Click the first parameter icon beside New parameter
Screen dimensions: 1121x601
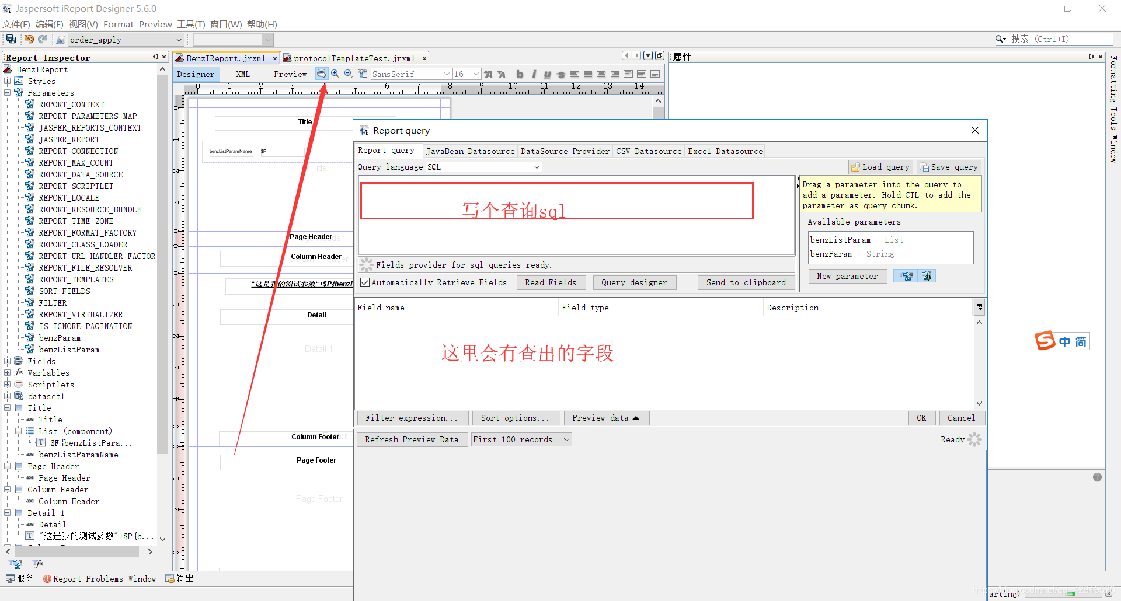click(907, 276)
